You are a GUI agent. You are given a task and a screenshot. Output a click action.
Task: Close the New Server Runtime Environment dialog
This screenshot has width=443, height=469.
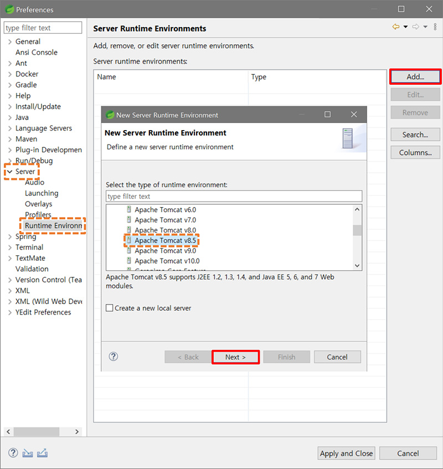tap(354, 114)
